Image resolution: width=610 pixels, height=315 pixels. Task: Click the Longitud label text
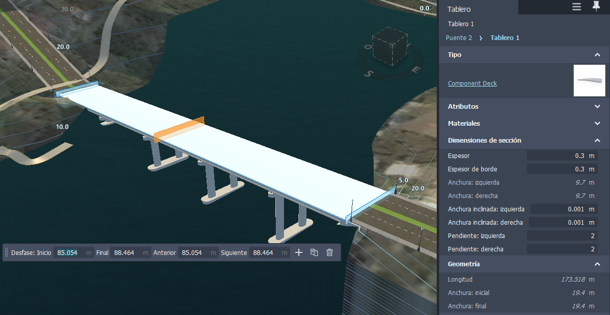[460, 280]
